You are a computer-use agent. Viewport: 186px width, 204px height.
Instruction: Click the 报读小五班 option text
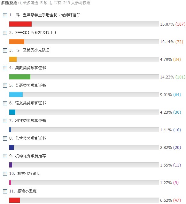tap(27, 191)
